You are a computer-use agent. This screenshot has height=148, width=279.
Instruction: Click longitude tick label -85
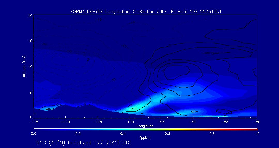pos(225,122)
